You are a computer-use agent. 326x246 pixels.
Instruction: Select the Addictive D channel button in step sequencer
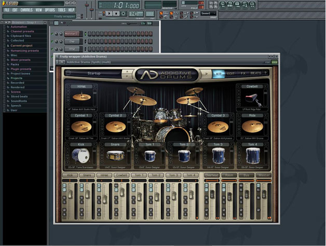tap(72, 34)
